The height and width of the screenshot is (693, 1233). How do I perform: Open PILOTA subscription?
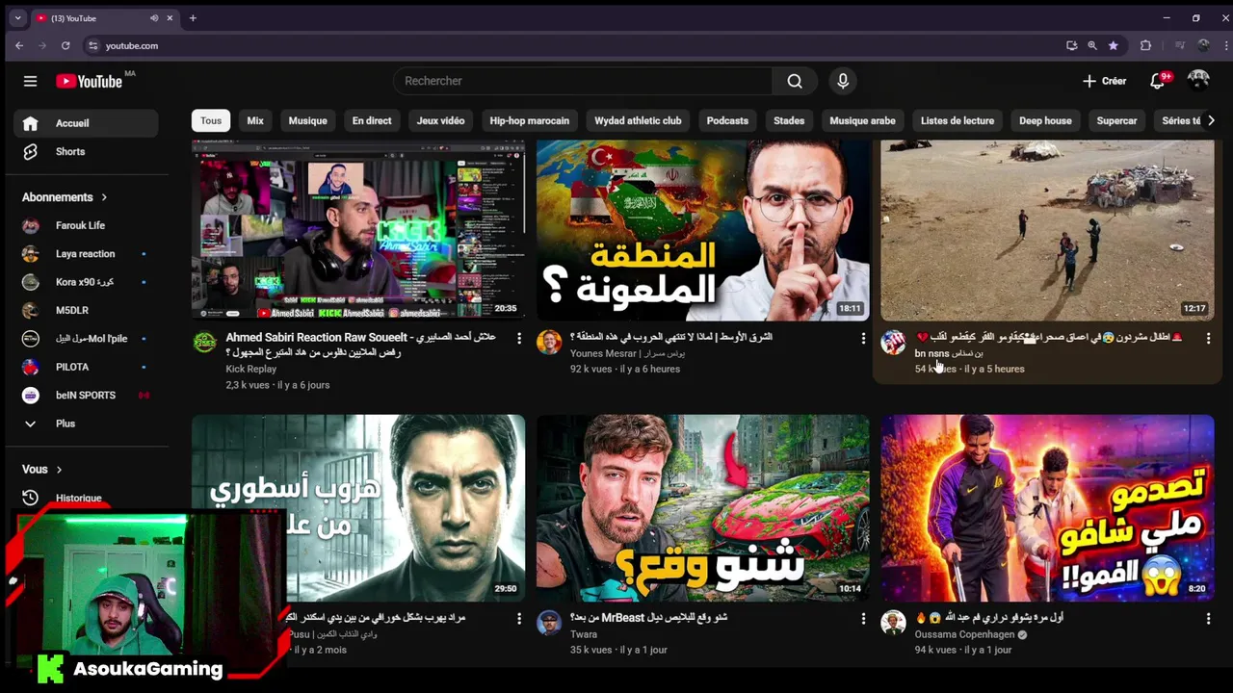coord(86,367)
